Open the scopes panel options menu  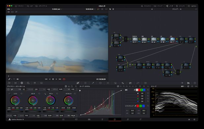pos(196,86)
